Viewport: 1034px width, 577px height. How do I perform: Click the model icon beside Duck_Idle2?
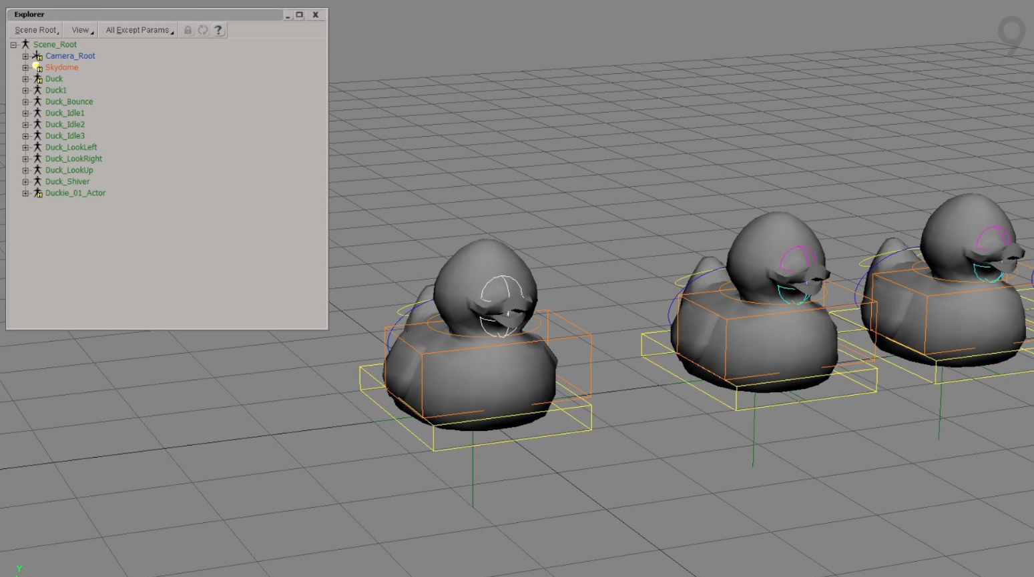tap(37, 124)
